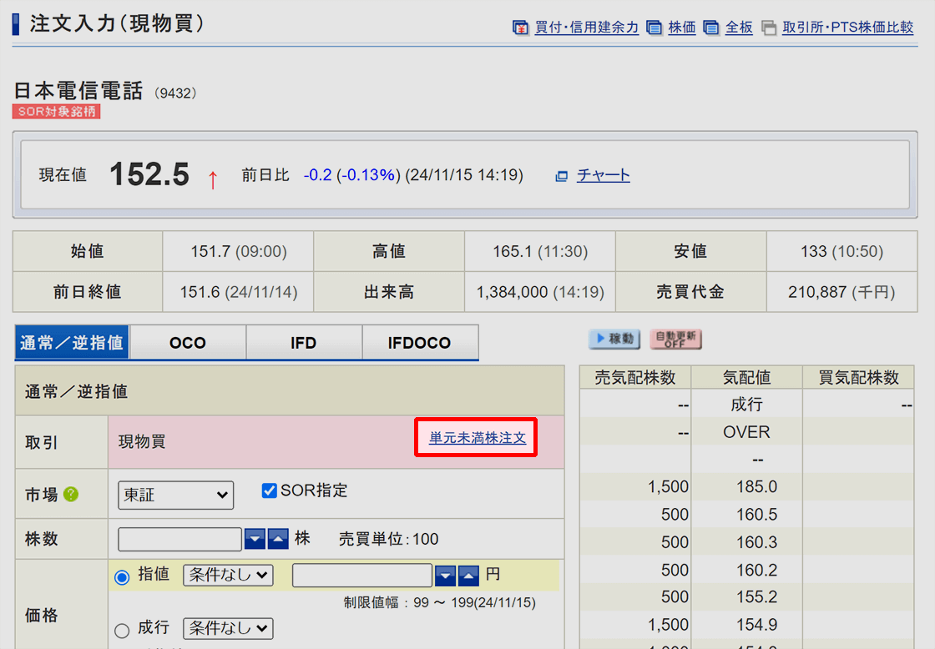Viewport: 935px width, 649px height.
Task: Click the 安値 value 133 (10:50)
Action: coord(841,251)
